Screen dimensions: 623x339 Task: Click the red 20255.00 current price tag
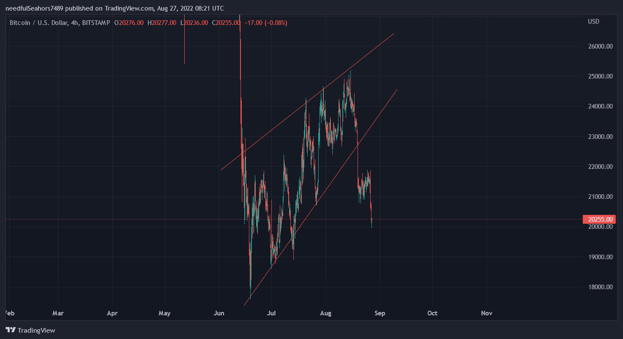pyautogui.click(x=597, y=220)
